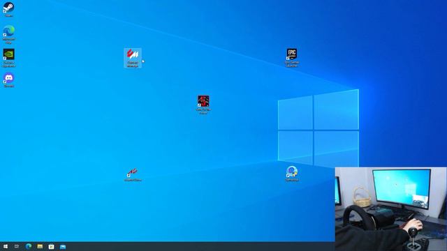
Task: Open the Windows Start menu
Action: (6, 246)
